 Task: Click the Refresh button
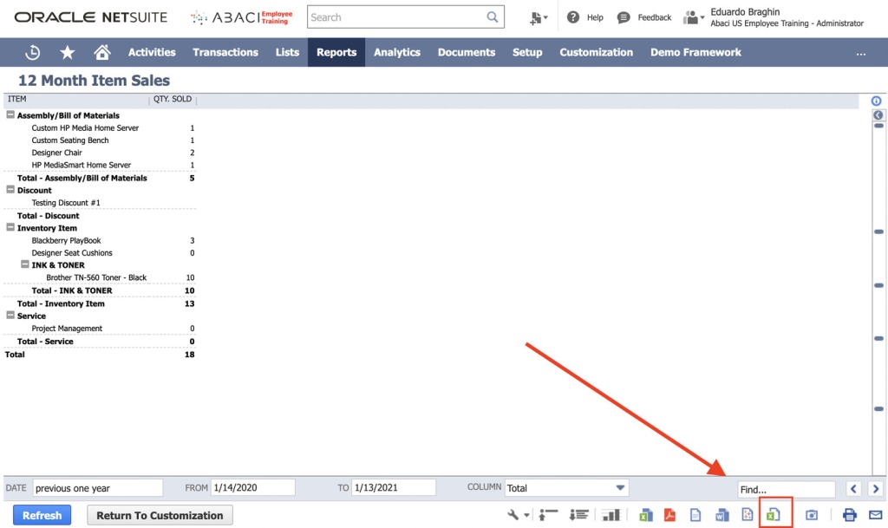pyautogui.click(x=42, y=514)
